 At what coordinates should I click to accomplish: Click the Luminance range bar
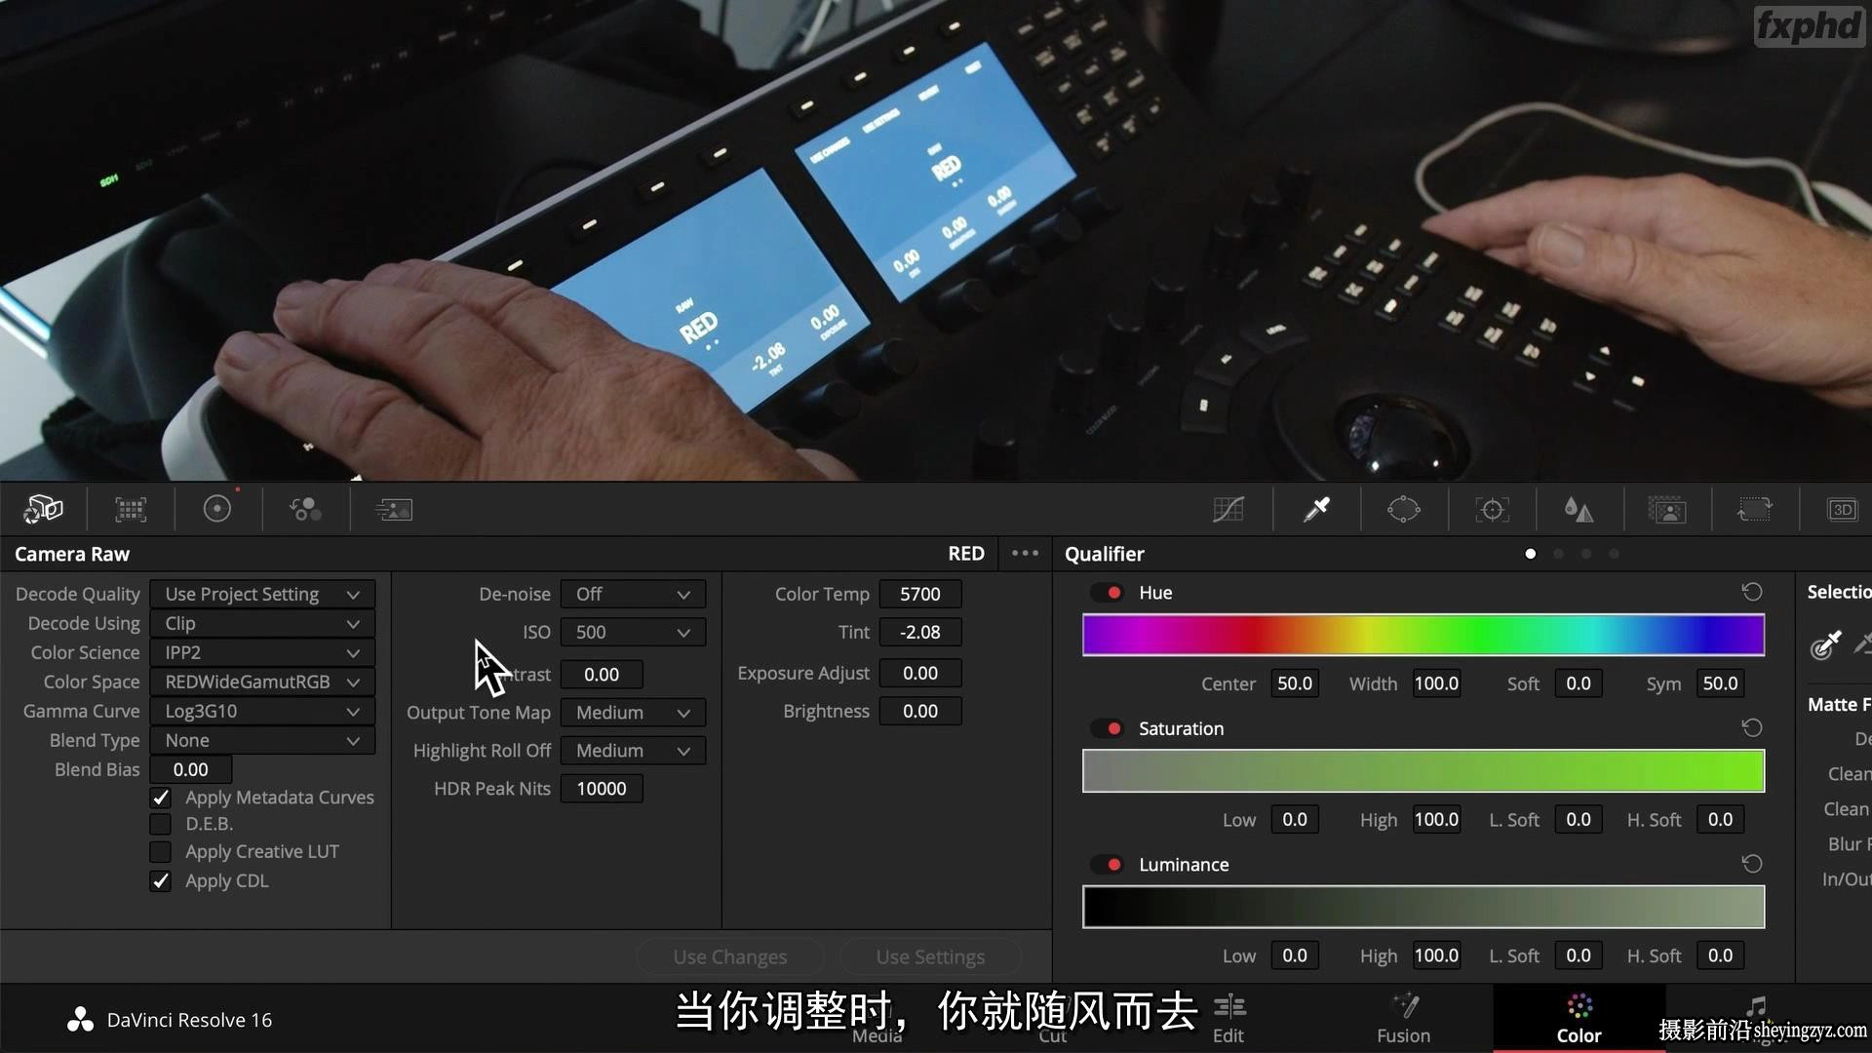pyautogui.click(x=1423, y=907)
